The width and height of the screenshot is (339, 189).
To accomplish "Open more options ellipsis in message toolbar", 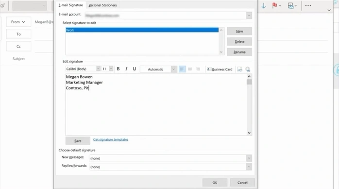I will pos(308,6).
